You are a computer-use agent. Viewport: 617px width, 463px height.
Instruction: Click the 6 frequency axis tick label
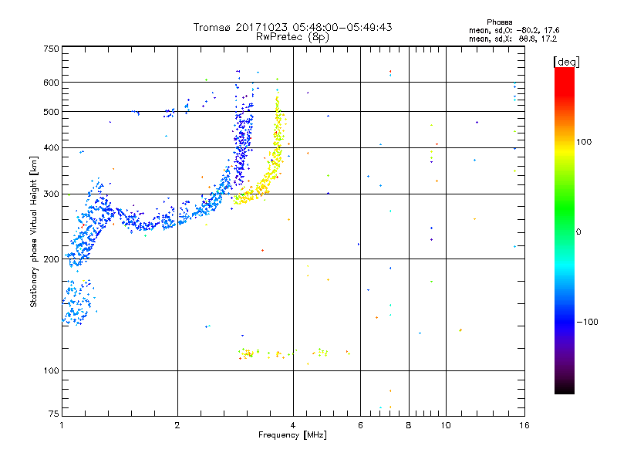[x=360, y=425]
